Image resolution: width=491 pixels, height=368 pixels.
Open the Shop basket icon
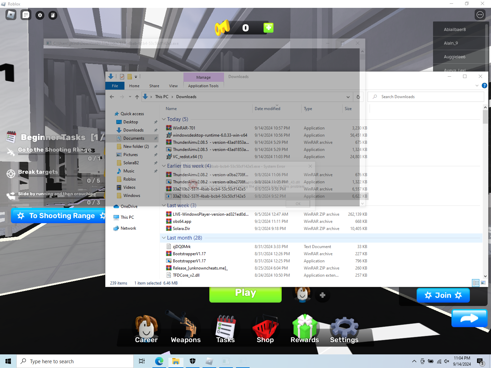265,329
